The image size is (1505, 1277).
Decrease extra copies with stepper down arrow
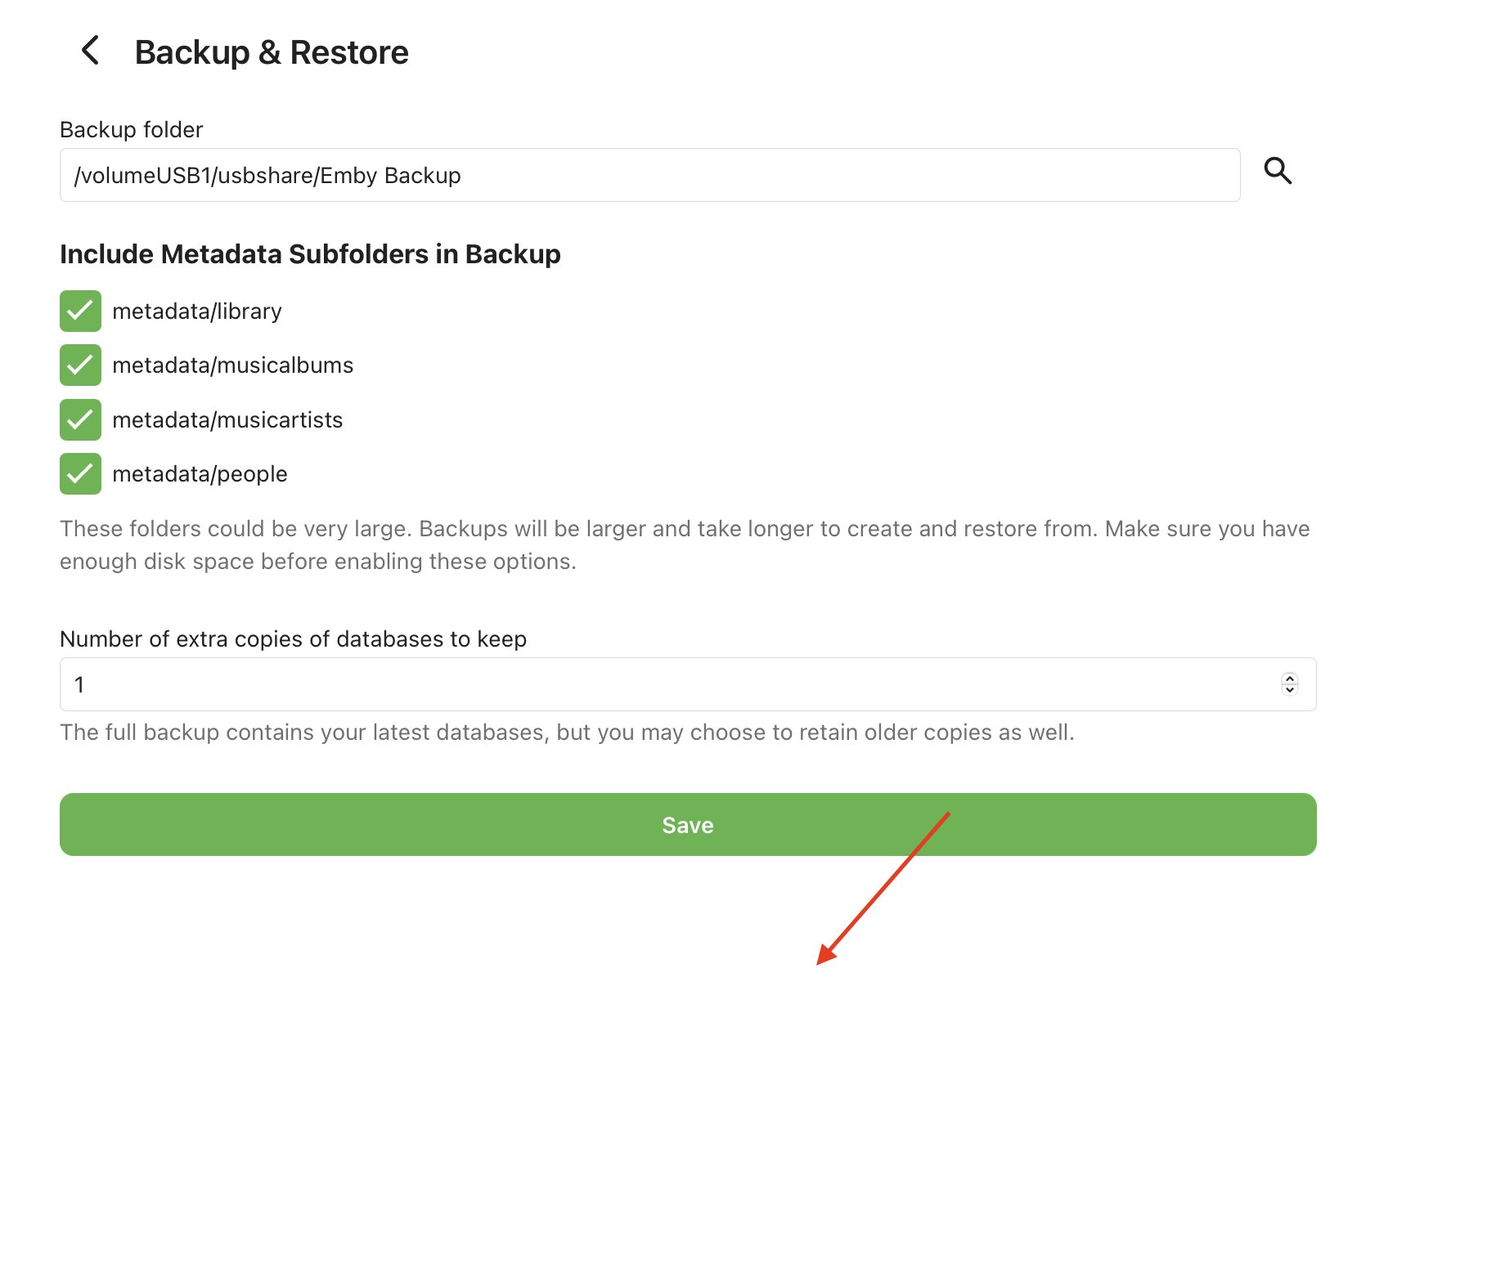1290,690
